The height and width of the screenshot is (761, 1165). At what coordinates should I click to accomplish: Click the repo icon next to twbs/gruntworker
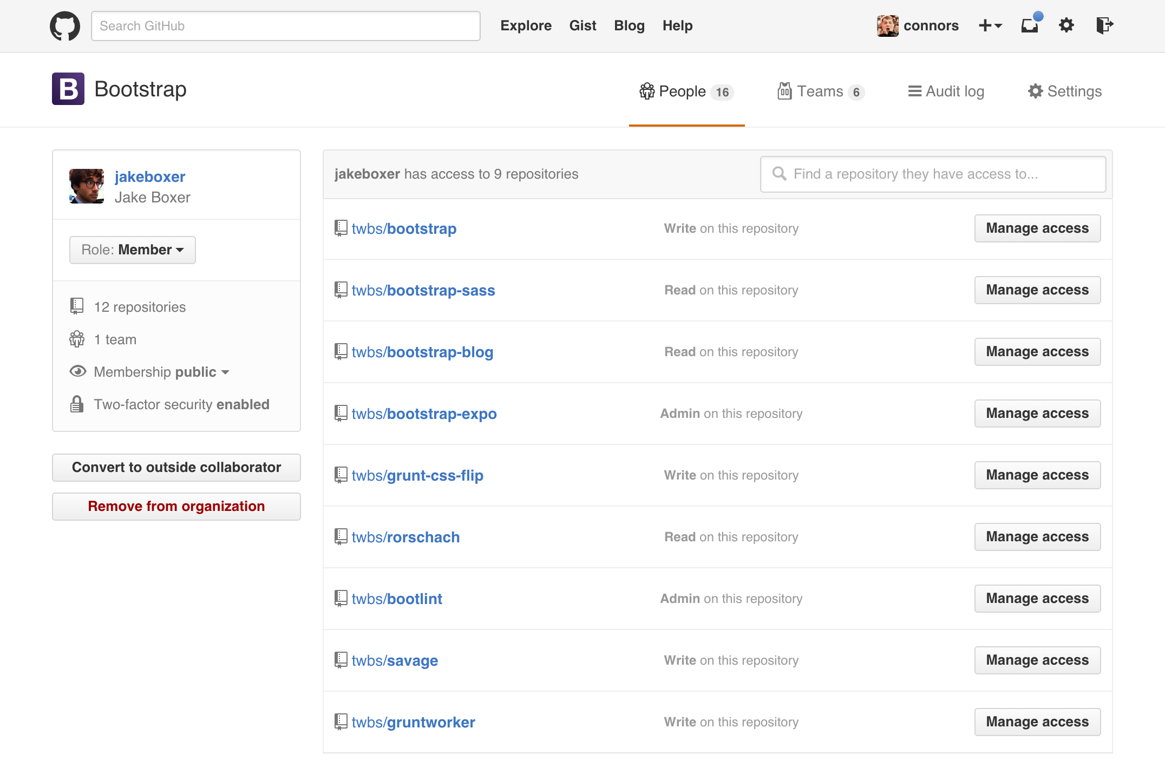pos(341,721)
